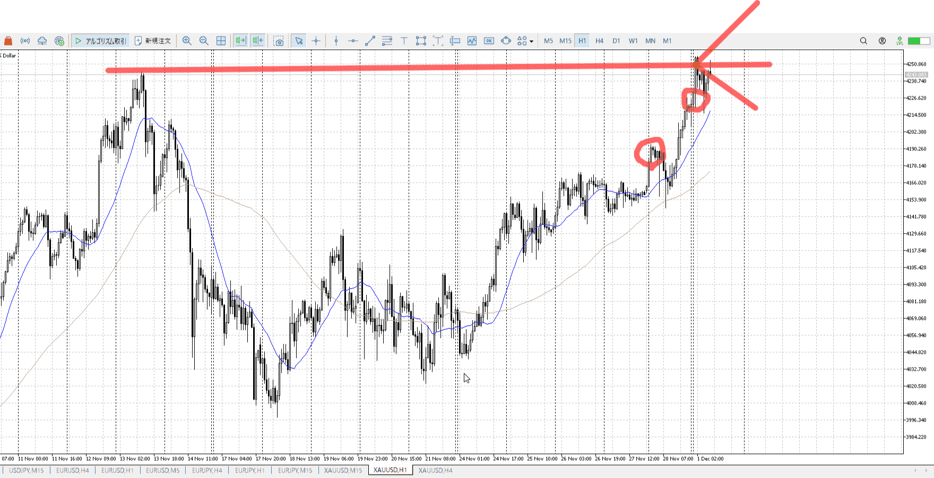Click the 新規注文 new order button
Image resolution: width=934 pixels, height=478 pixels.
point(153,41)
